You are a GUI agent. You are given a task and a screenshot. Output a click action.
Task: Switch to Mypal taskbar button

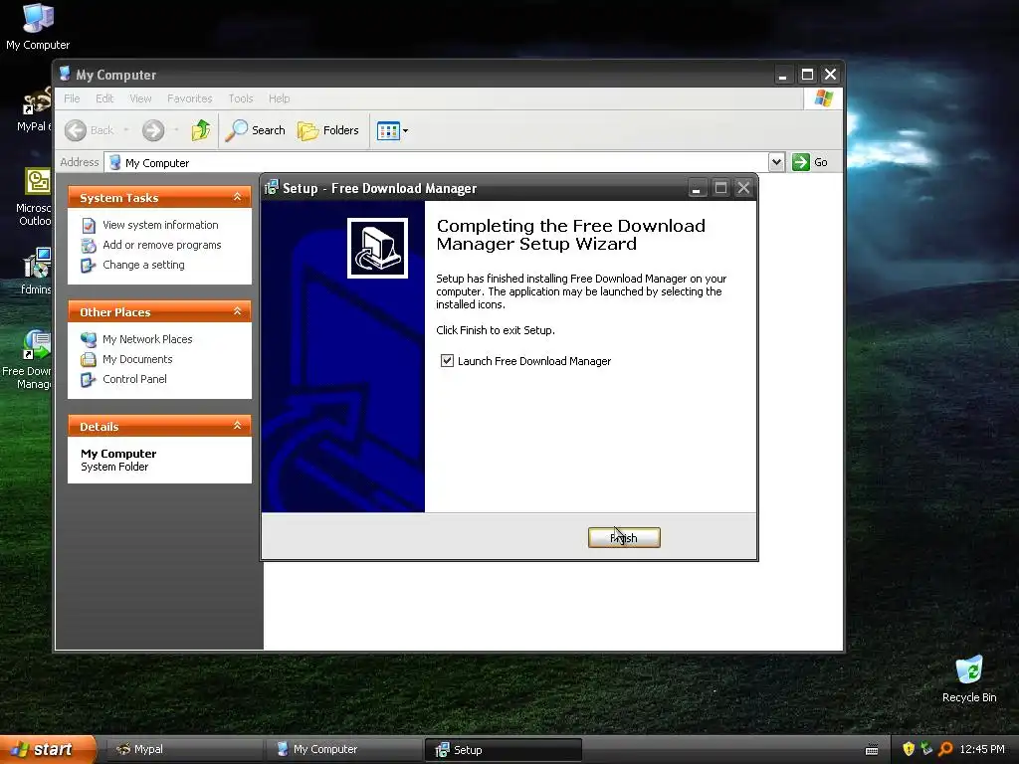pos(183,749)
